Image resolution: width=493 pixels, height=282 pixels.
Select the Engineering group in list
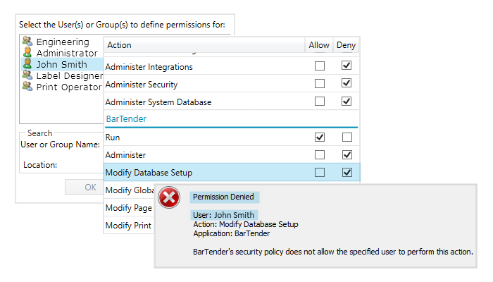63,42
